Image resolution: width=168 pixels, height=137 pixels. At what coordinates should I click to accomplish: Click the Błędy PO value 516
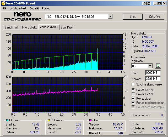tap(120, 133)
